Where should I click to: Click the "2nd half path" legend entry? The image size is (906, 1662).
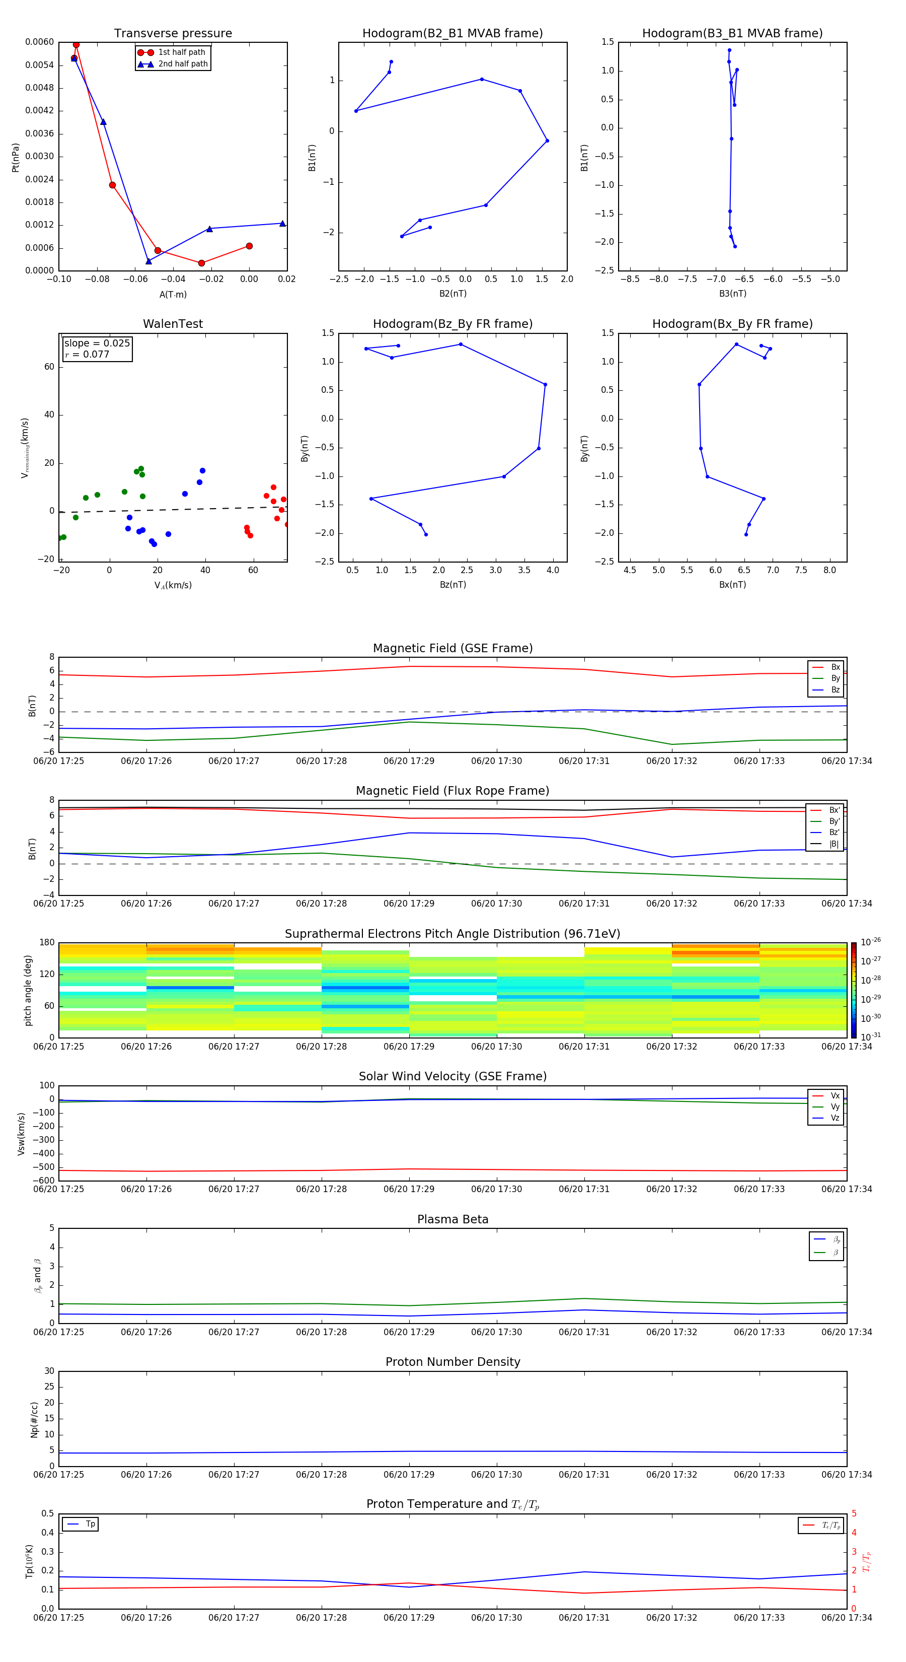point(173,64)
